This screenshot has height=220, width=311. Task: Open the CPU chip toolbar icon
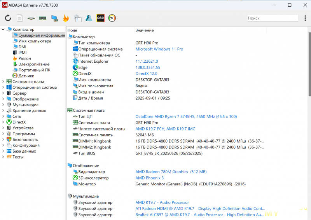tap(31, 18)
